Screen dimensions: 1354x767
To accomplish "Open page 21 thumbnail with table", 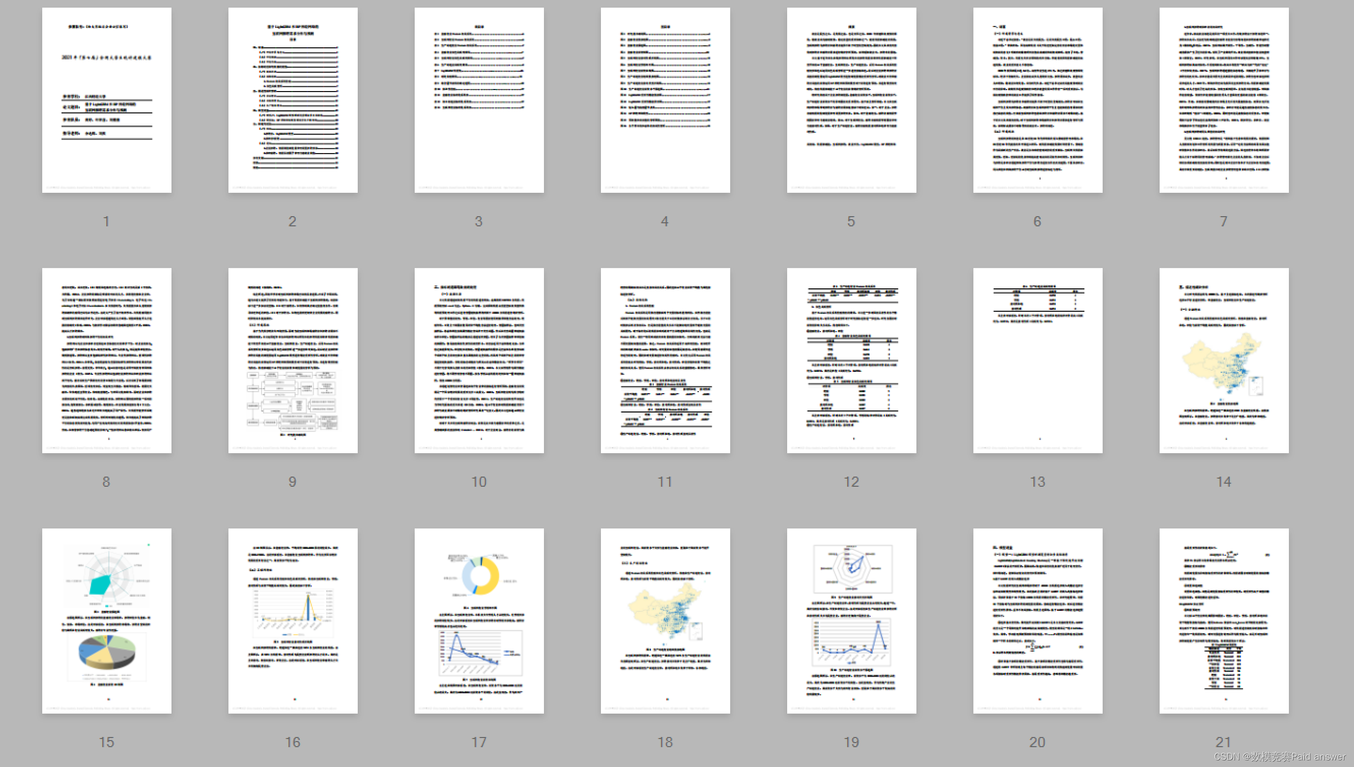I will [1224, 621].
